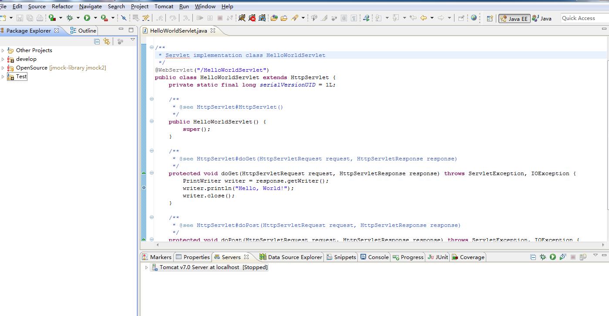Screen dimensions: 609x316
Task: Switch to the Java EE perspective
Action: click(x=515, y=18)
